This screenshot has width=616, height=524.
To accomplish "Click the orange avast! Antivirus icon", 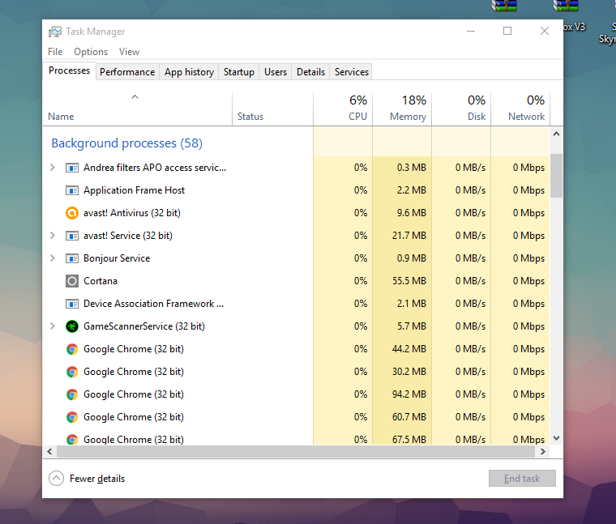I will 72,213.
